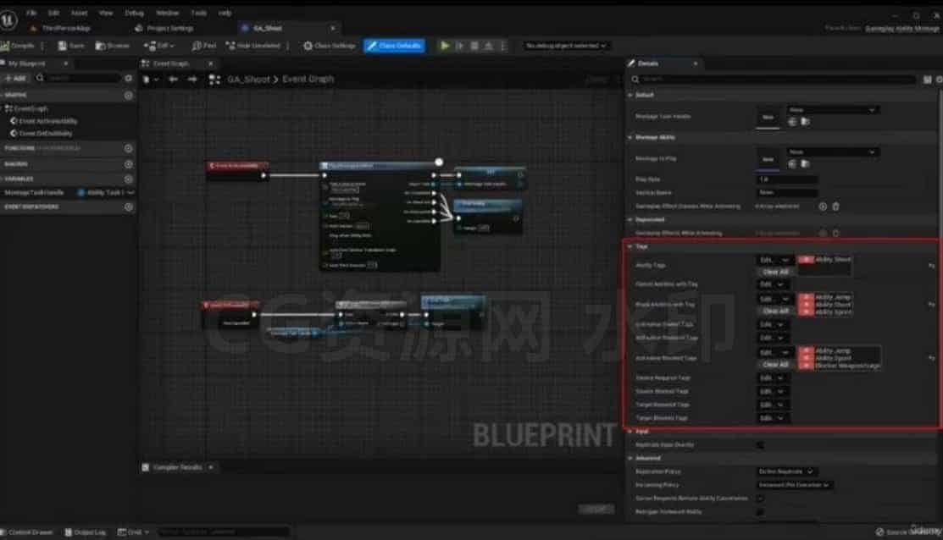Click the Hide Unrelated toolbar button
The width and height of the screenshot is (943, 540).
pos(253,46)
